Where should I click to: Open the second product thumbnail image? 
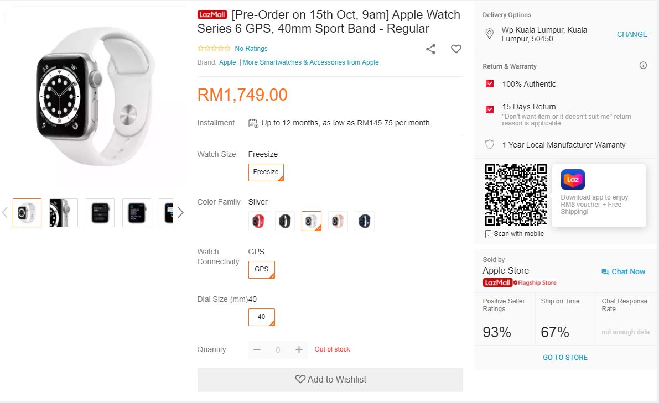[64, 213]
